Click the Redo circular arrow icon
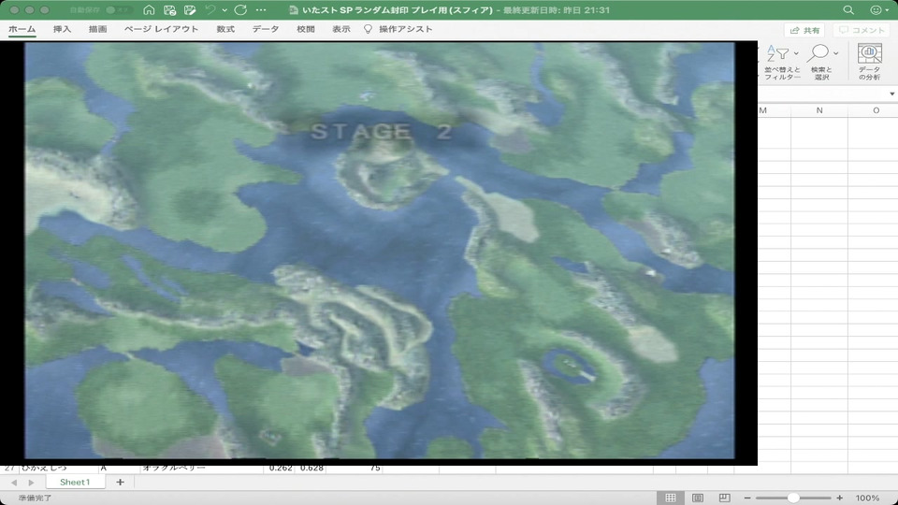Viewport: 898px width, 505px height. [x=240, y=9]
